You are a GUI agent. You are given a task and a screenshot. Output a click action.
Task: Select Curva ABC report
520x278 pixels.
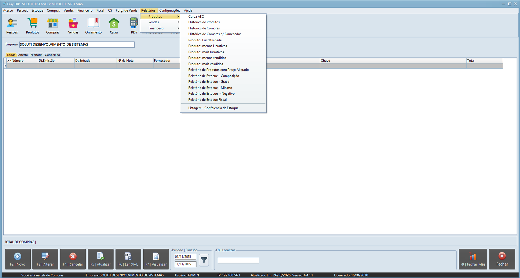click(196, 16)
